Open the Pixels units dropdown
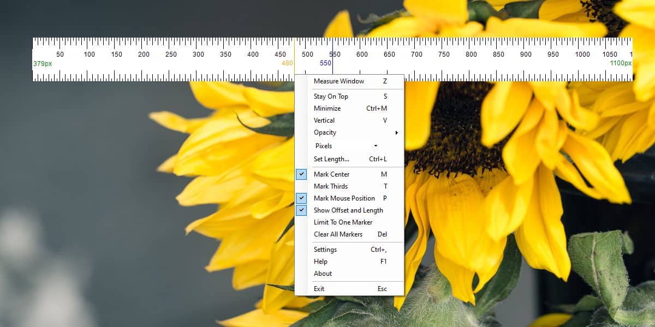The height and width of the screenshot is (327, 655). pos(346,146)
